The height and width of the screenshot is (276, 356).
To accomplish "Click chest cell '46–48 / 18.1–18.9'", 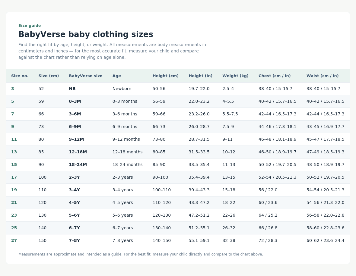I will (278, 140).
